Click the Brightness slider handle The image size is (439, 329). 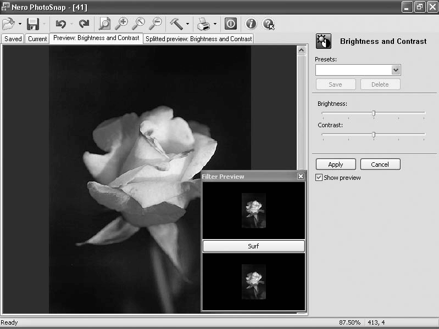[374, 114]
